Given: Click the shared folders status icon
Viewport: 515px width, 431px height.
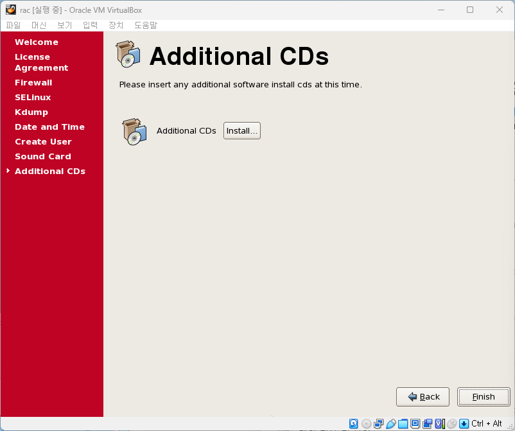Looking at the screenshot, I should [x=403, y=424].
